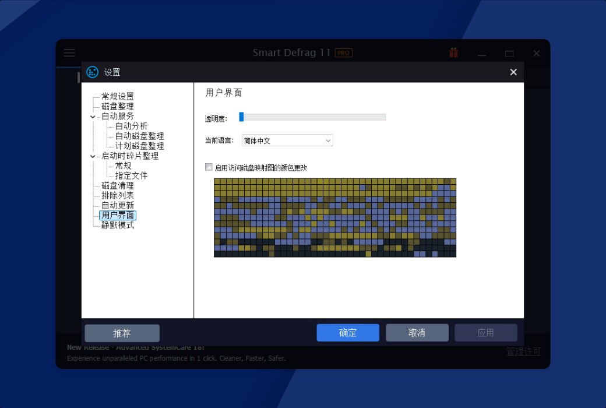Click the blue transparency slider handle
The width and height of the screenshot is (606, 408).
point(241,117)
